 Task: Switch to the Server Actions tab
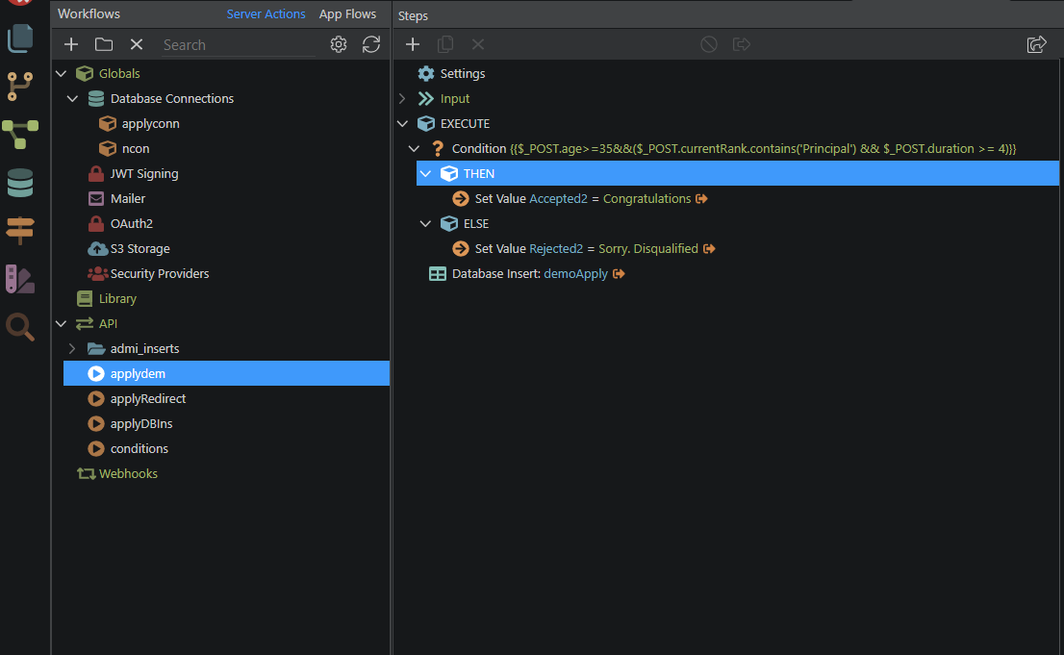[x=266, y=14]
